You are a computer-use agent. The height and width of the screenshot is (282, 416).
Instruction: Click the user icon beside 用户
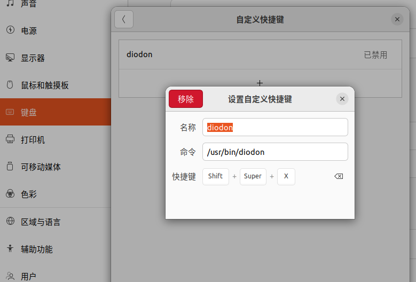pos(10,276)
